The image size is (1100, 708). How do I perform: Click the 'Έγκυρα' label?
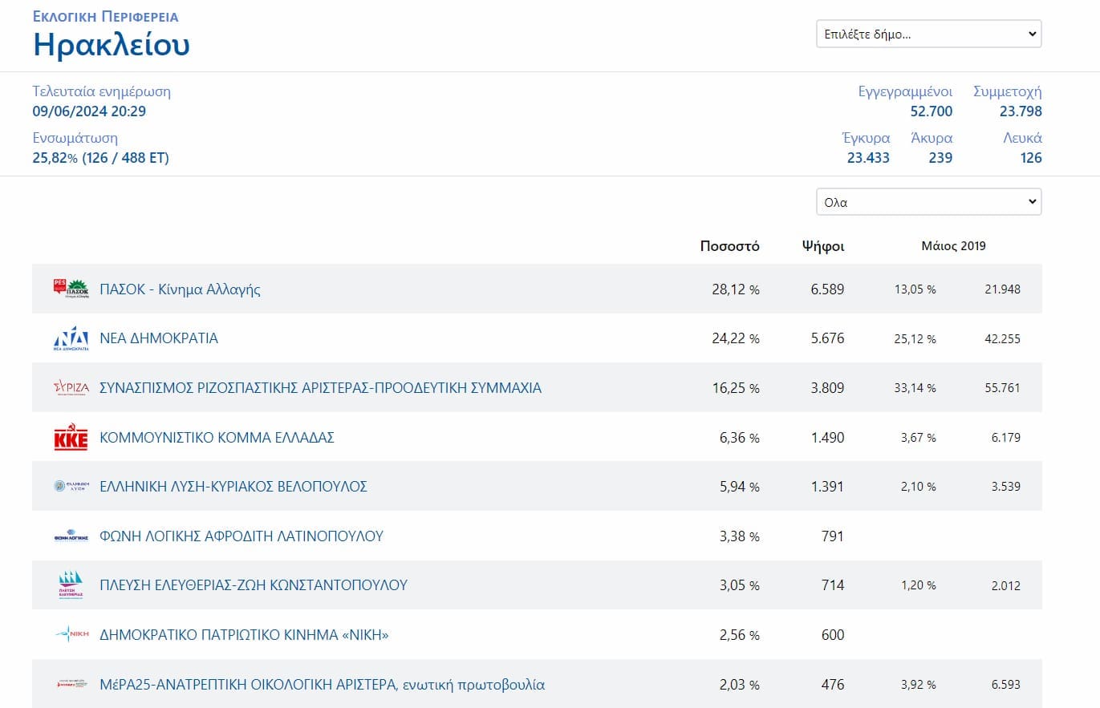coord(866,138)
